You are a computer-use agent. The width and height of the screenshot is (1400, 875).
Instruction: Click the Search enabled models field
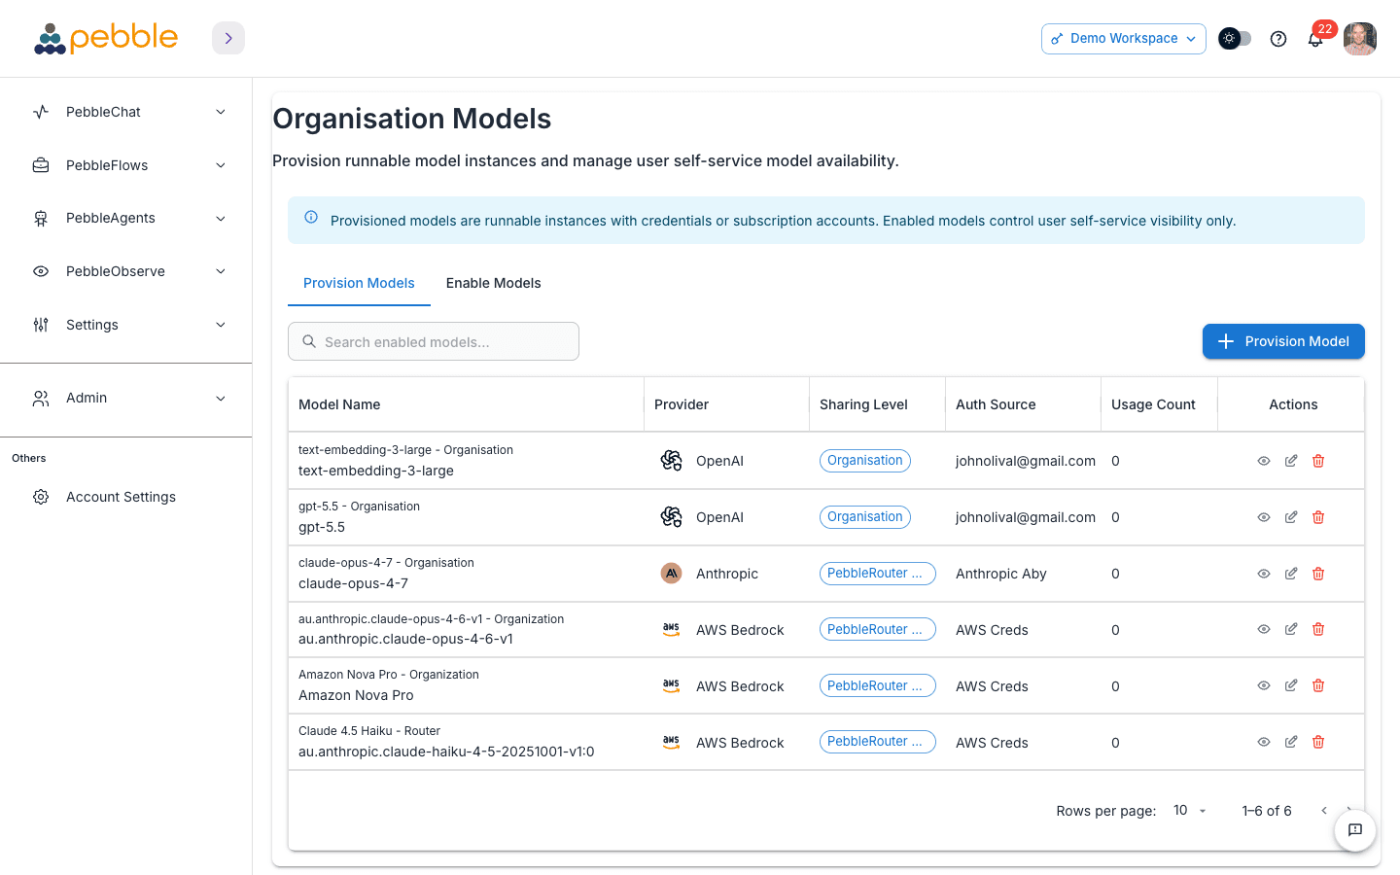point(434,341)
